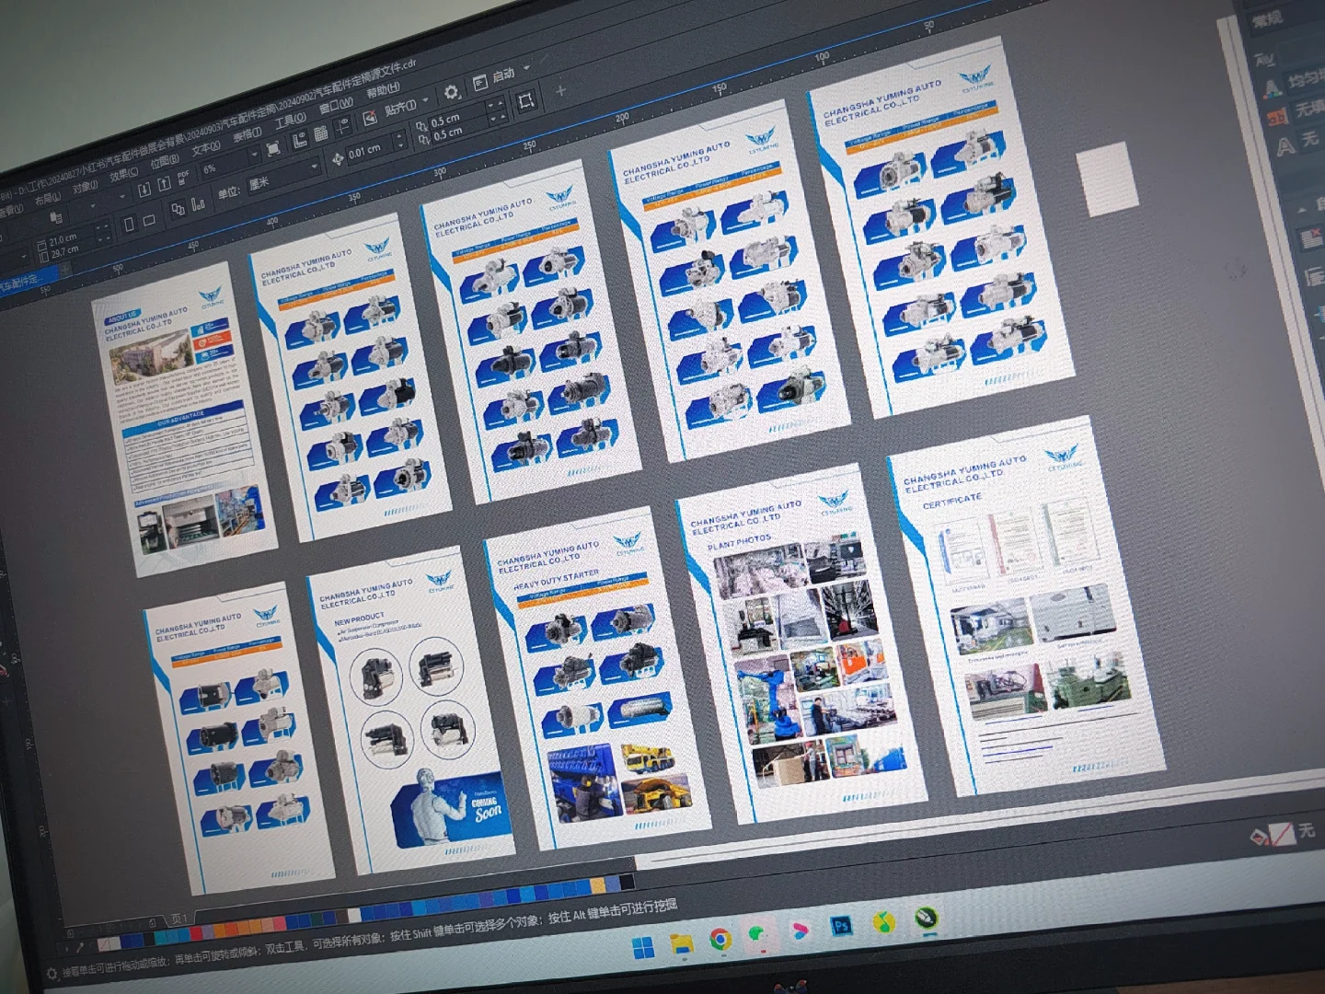Click the current-page layout icon

(x=199, y=203)
